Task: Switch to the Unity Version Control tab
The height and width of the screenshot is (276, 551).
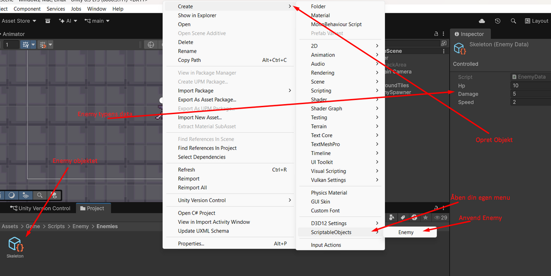Action: (40, 208)
